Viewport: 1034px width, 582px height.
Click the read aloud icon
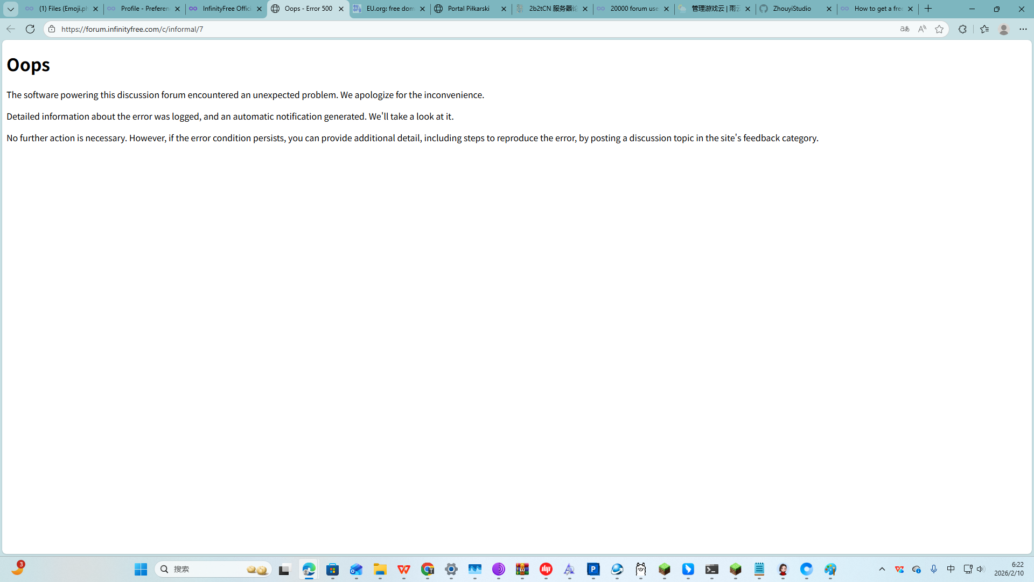pyautogui.click(x=922, y=29)
